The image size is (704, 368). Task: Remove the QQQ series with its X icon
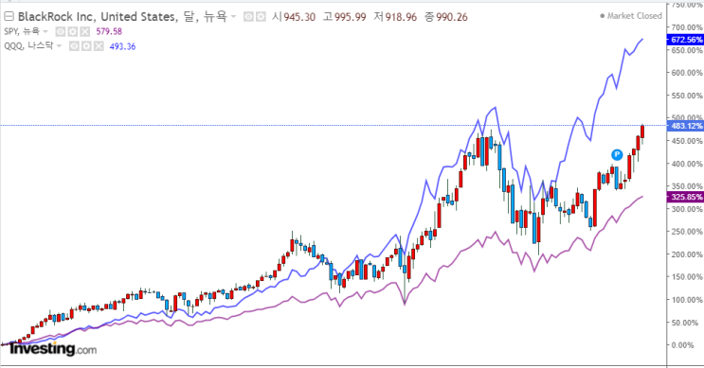coord(99,46)
